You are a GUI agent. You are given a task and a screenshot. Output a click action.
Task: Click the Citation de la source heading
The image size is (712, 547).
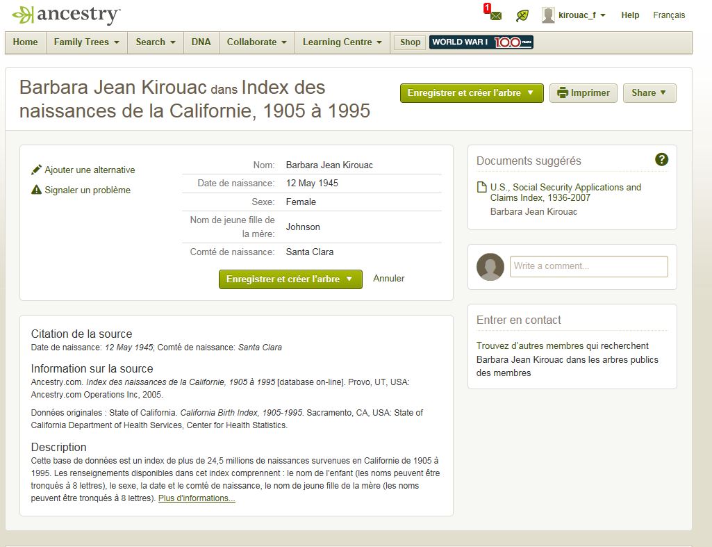point(81,334)
